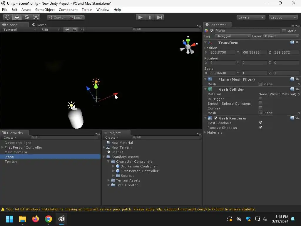Toggle scene audio speaker icon
The height and width of the screenshot is (226, 301).
pos(82,29)
